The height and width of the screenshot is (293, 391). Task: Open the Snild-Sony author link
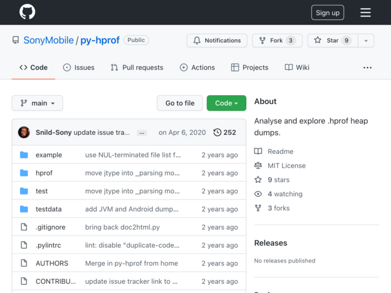coord(54,132)
